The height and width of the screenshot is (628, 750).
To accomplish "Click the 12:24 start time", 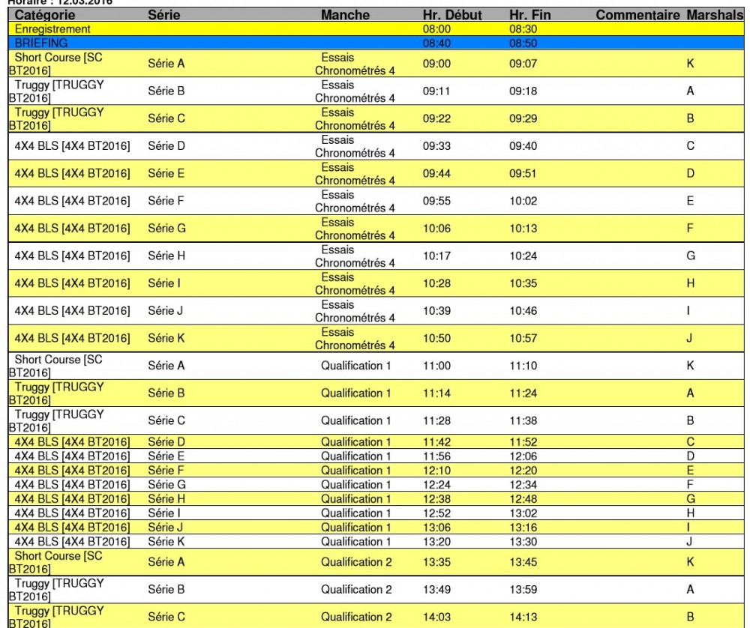I will coord(436,485).
